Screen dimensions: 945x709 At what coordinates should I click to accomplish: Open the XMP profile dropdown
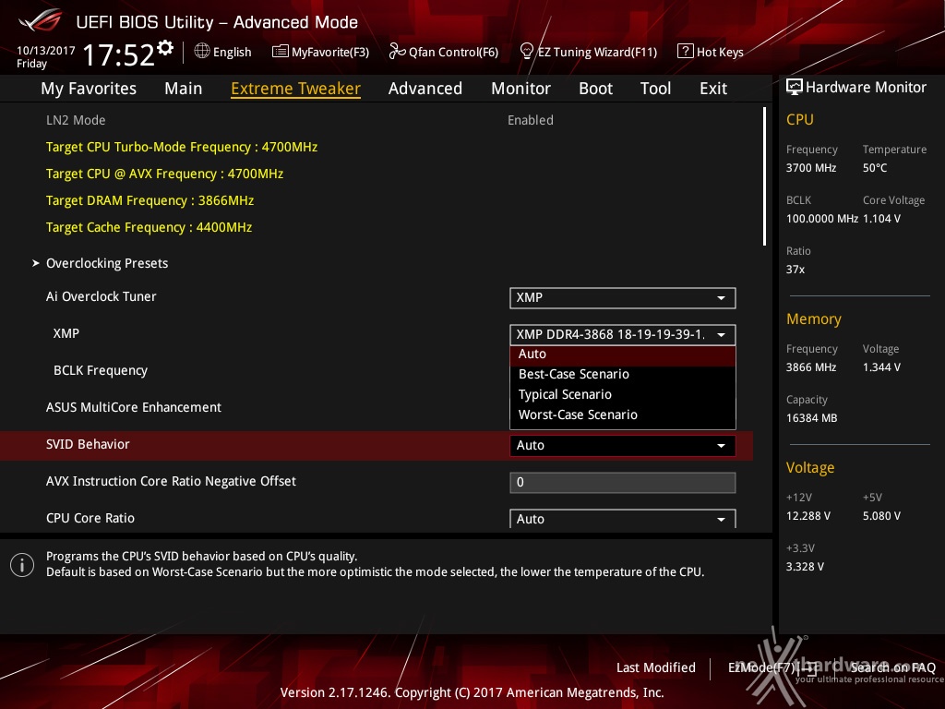pos(623,334)
